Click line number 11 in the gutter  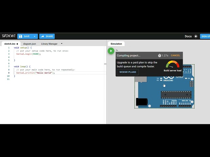[8, 79]
